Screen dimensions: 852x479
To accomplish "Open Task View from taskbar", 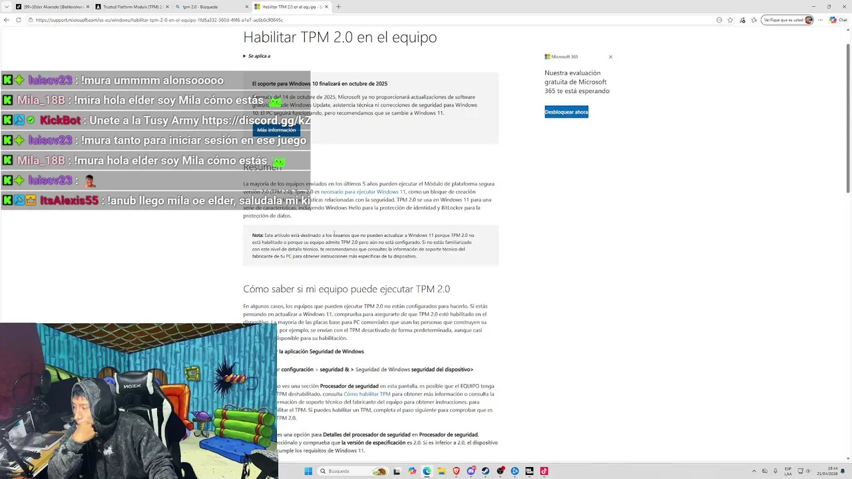I will [x=397, y=471].
